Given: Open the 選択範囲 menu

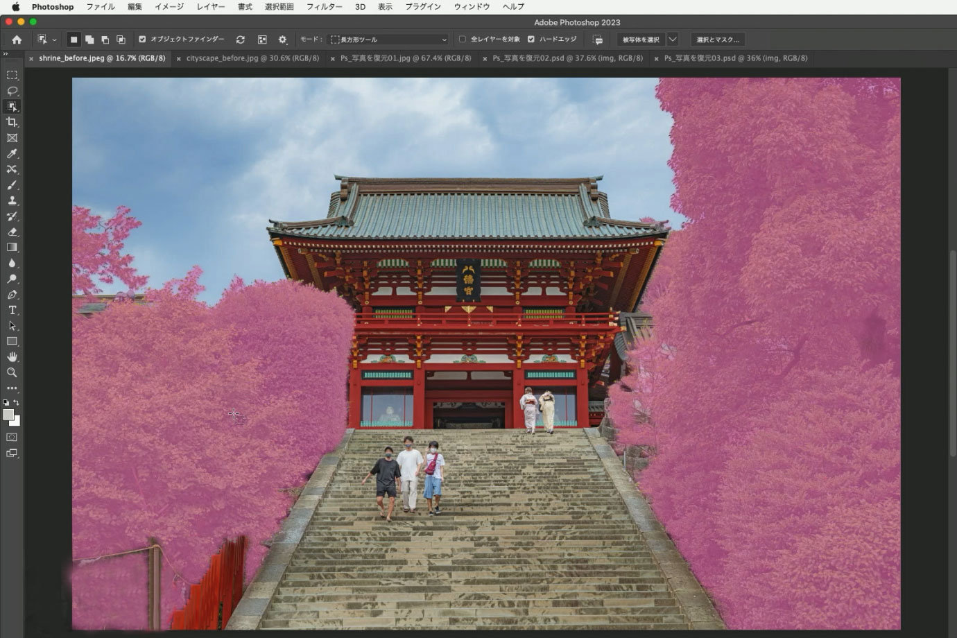Looking at the screenshot, I should click(279, 7).
